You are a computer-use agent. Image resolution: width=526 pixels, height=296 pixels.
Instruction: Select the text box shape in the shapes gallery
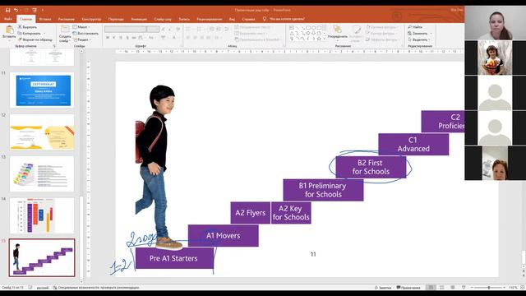coord(292,27)
